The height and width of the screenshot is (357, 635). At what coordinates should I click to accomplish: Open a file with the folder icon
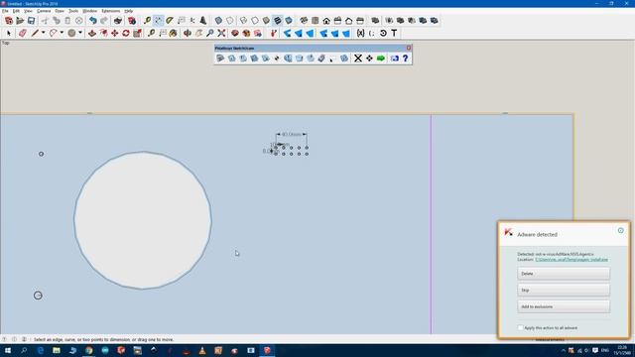pyautogui.click(x=20, y=21)
